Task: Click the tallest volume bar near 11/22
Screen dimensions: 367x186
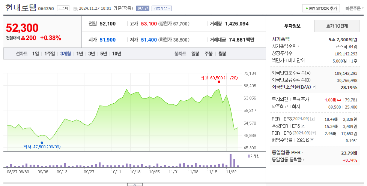Action: point(230,161)
